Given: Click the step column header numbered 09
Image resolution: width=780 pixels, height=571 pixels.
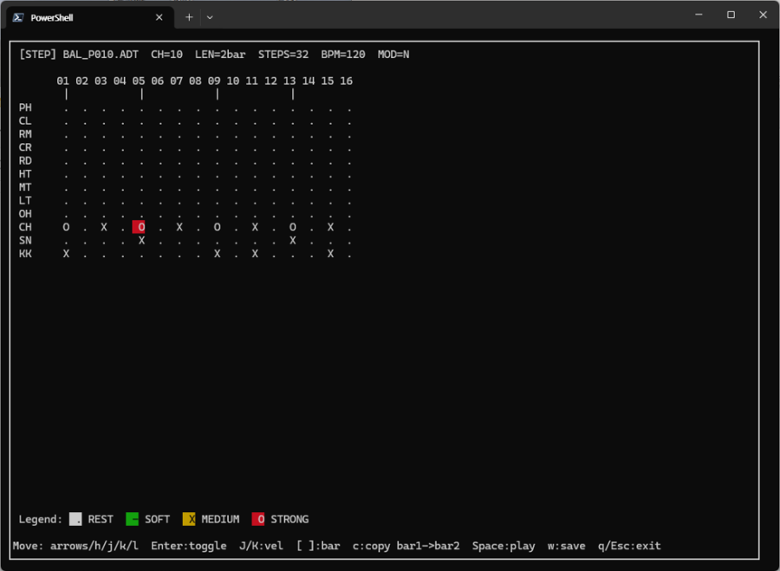Looking at the screenshot, I should pos(213,80).
